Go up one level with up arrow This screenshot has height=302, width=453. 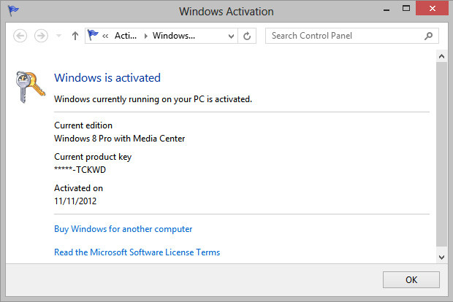pos(75,36)
